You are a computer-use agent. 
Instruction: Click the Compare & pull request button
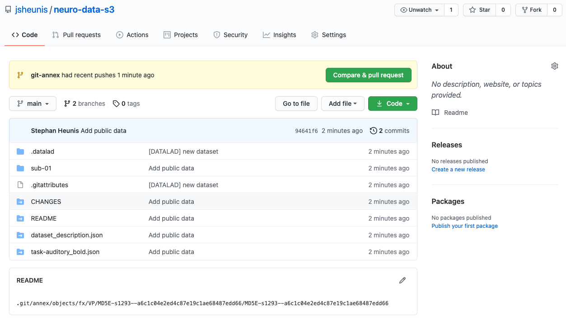368,75
